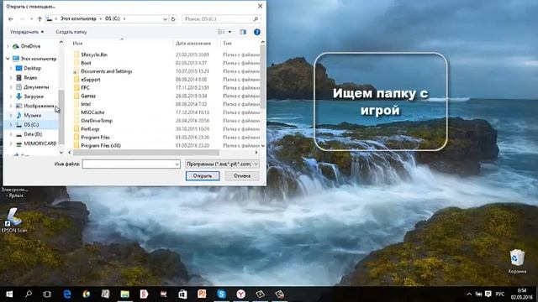This screenshot has width=538, height=302.
Task: Select the Boot folder
Action: [86, 63]
